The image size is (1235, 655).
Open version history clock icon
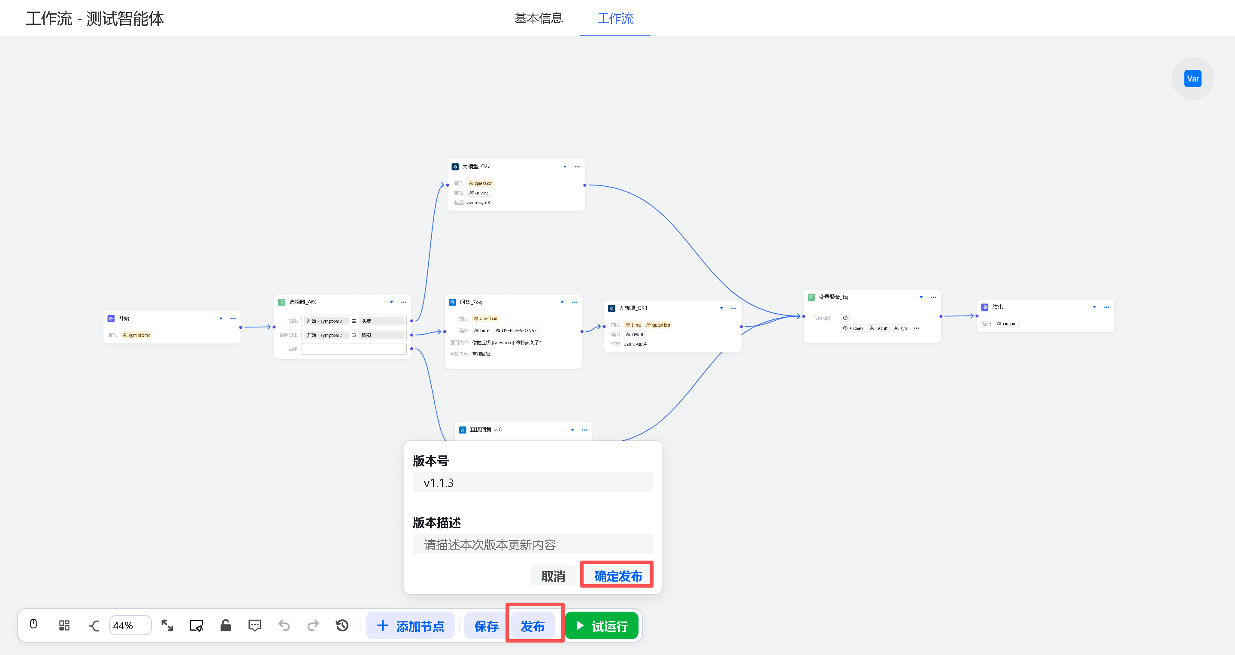point(342,625)
